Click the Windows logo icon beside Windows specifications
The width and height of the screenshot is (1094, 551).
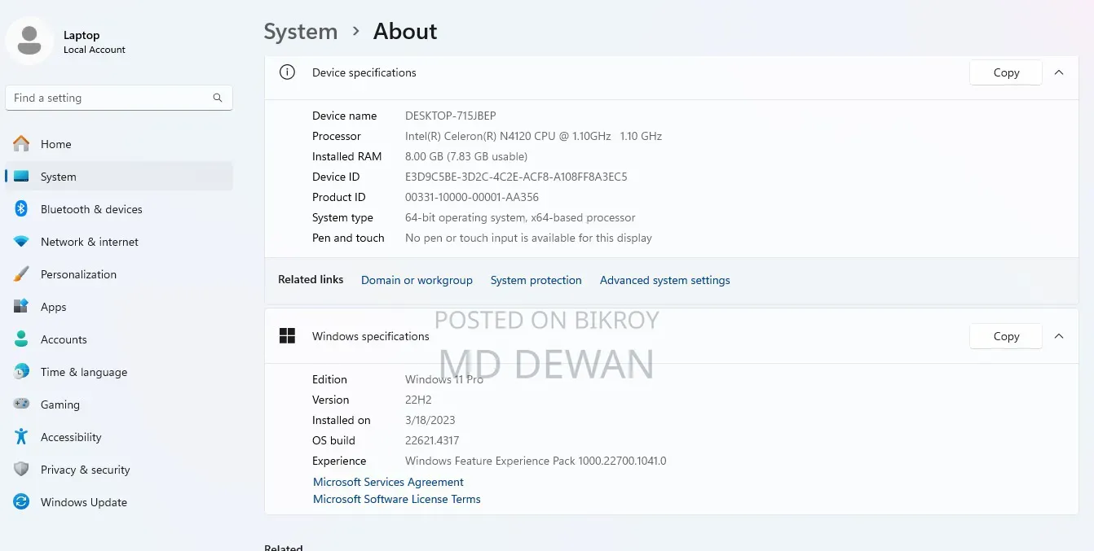pos(287,336)
